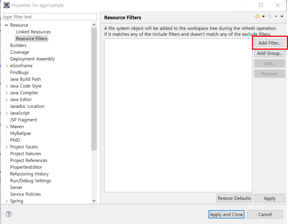Click the help question mark icon
Screen dimensions: 288x224
pos(8,214)
